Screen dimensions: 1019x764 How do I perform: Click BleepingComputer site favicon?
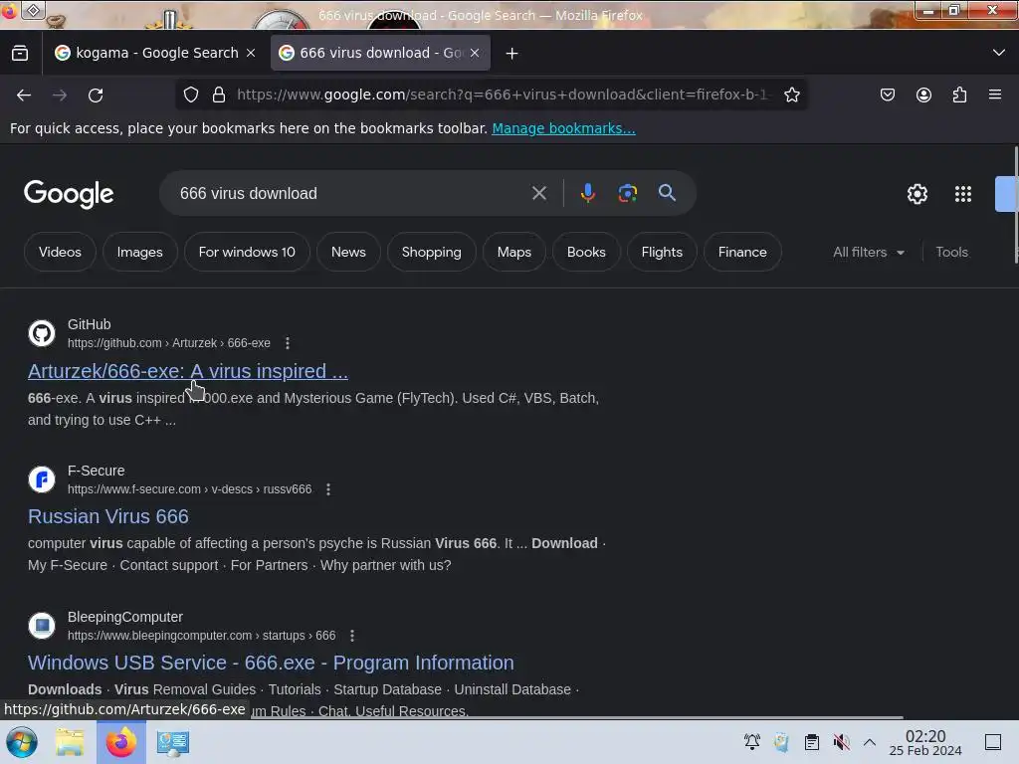coord(42,626)
